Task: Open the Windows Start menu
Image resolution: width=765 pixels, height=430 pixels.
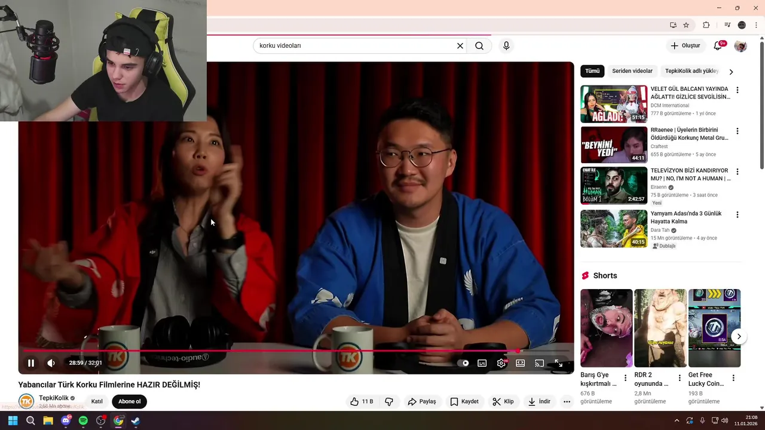Action: coord(13,420)
